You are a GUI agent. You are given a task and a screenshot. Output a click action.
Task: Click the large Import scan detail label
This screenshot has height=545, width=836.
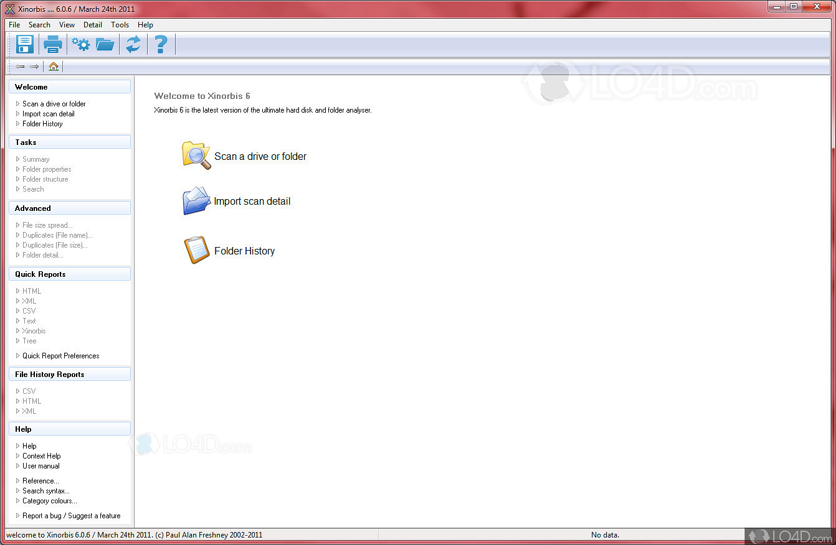252,202
